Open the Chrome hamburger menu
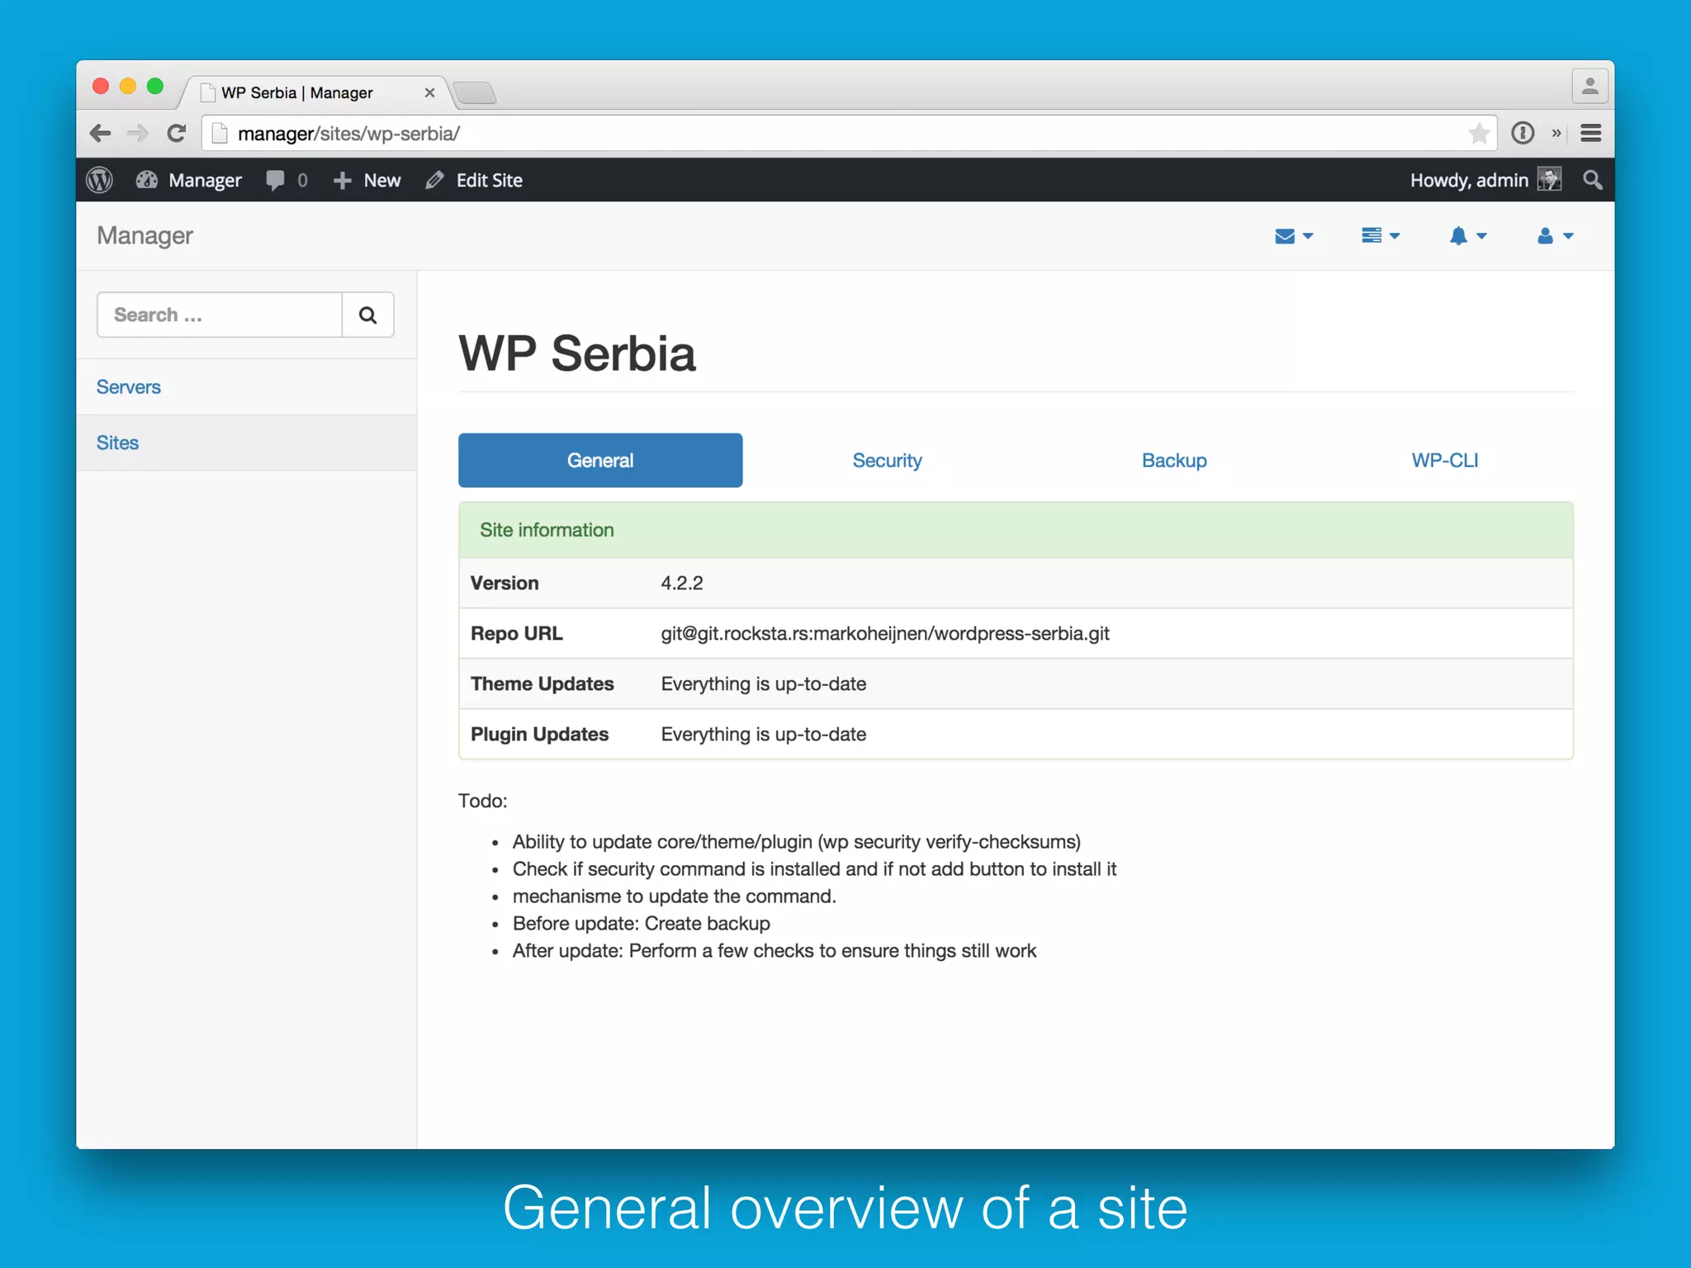The height and width of the screenshot is (1268, 1691). point(1591,133)
